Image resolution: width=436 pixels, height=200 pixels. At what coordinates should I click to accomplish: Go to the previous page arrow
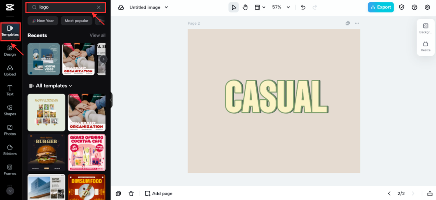[x=389, y=194]
